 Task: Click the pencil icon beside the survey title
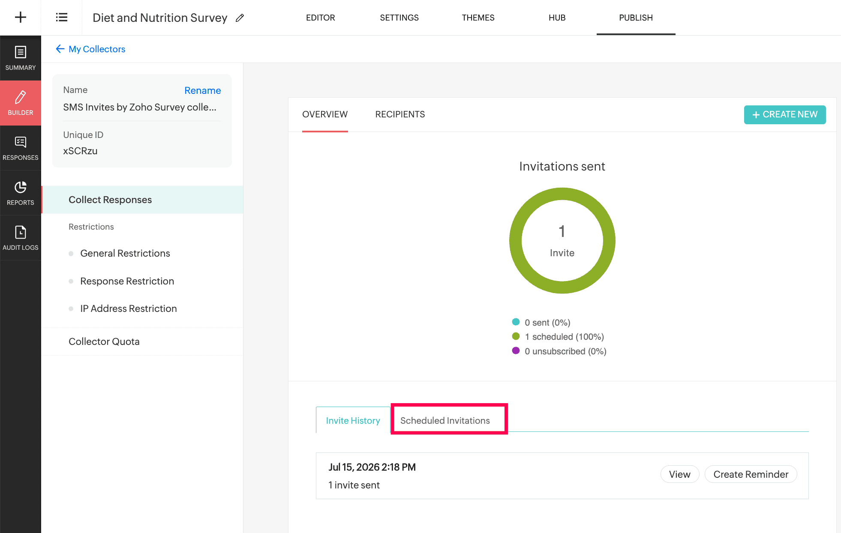click(x=240, y=18)
